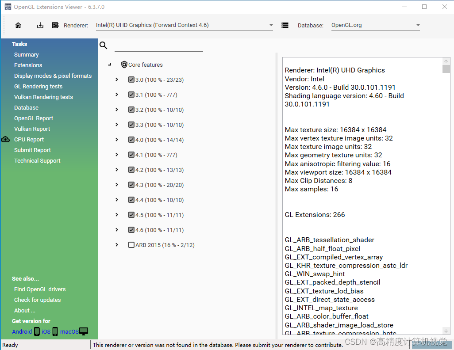Open GL Rendering tests

pyautogui.click(x=38, y=87)
